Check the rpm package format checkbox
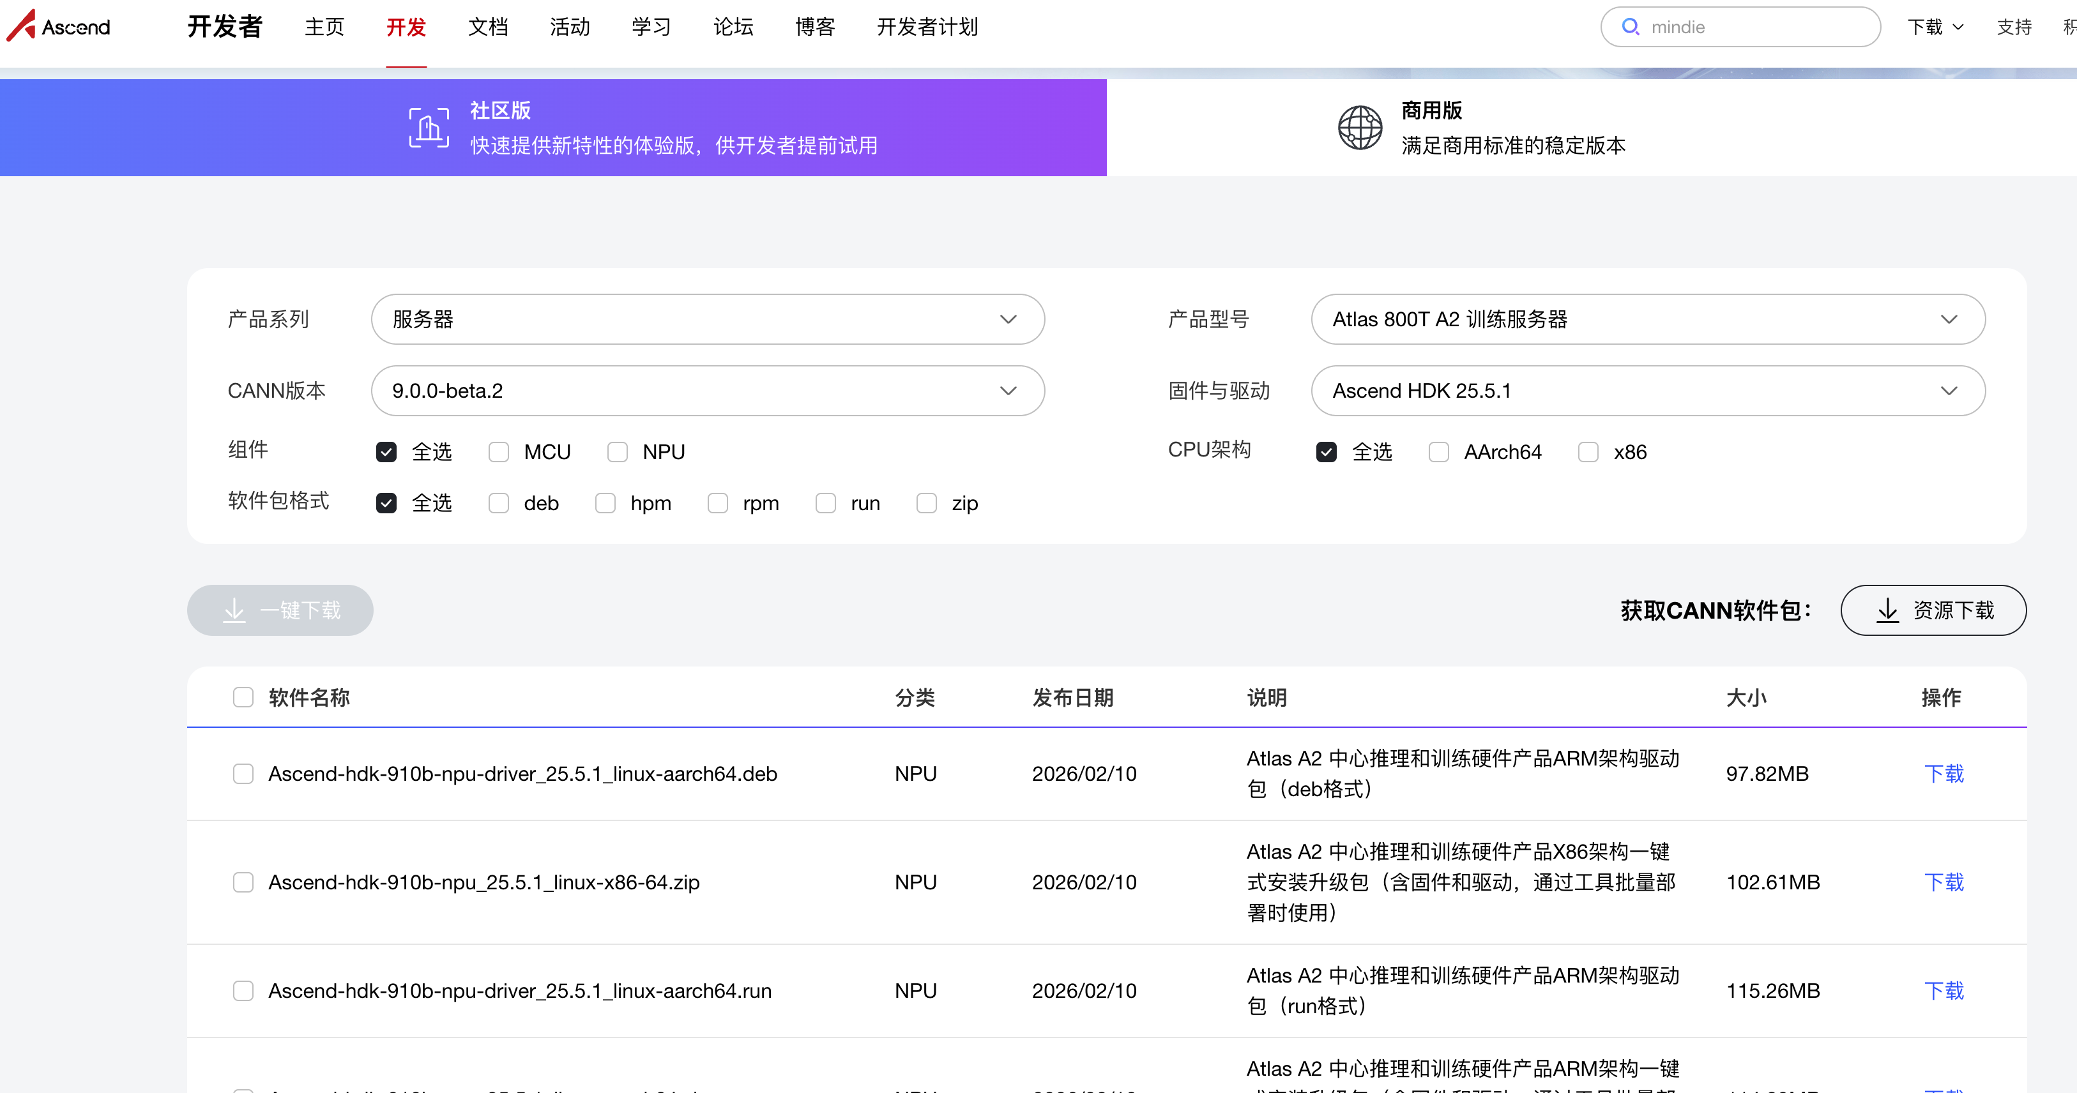This screenshot has height=1093, width=2077. coord(718,503)
